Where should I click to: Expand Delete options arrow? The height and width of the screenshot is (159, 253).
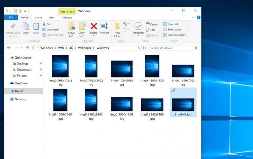click(94, 36)
